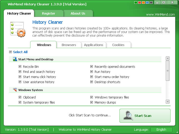Choose the blue theme color swatch
179x134 pixels.
pyautogui.click(x=147, y=3)
